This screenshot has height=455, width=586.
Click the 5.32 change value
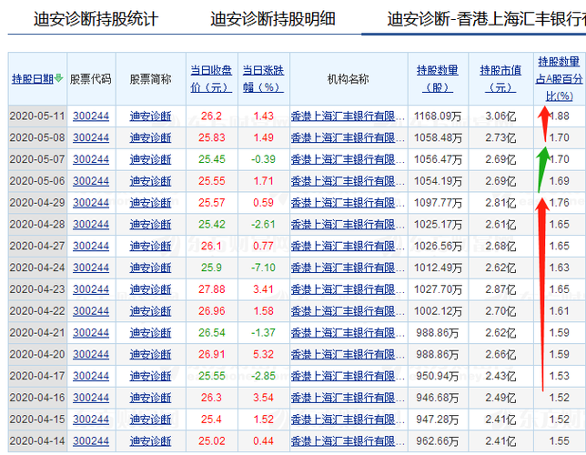tap(264, 354)
